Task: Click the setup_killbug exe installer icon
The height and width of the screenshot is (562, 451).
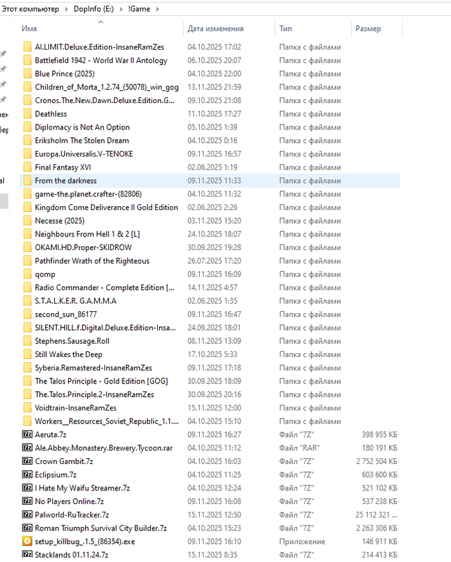Action: click(x=27, y=541)
